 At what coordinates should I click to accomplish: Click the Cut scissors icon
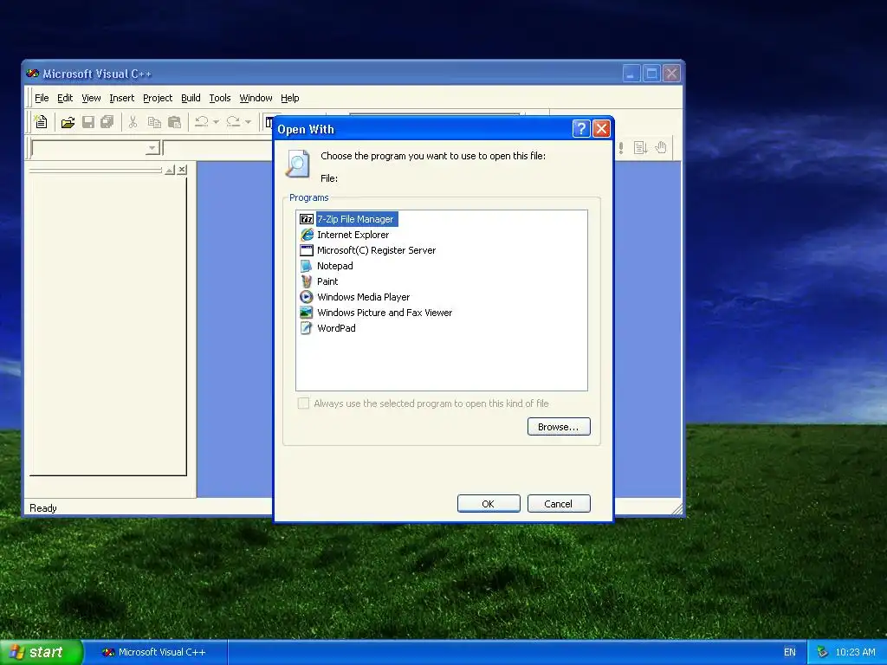[133, 122]
